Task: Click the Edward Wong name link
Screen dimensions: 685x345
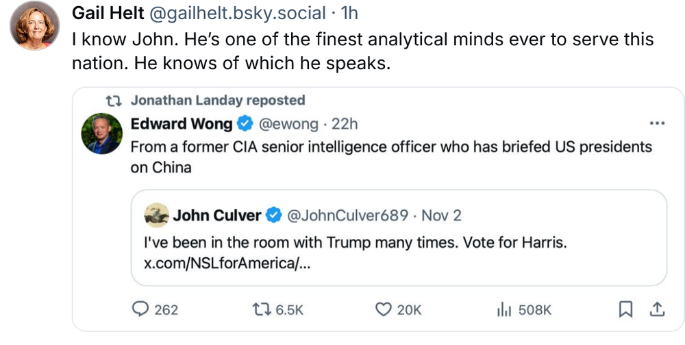Action: [181, 124]
